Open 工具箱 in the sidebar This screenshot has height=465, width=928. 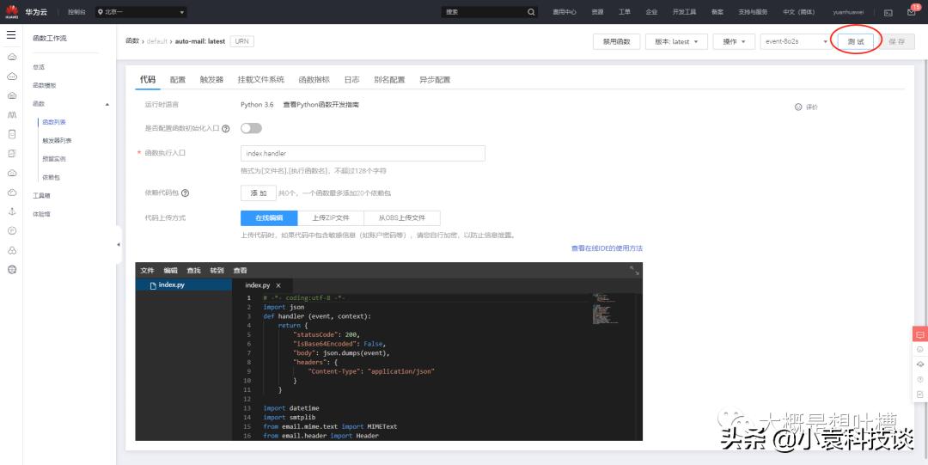pyautogui.click(x=41, y=195)
